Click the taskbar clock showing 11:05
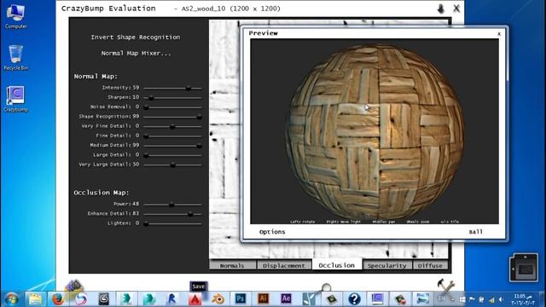546x307 pixels. point(523,299)
